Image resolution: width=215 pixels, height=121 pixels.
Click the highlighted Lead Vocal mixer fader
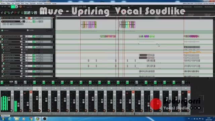click(37, 98)
